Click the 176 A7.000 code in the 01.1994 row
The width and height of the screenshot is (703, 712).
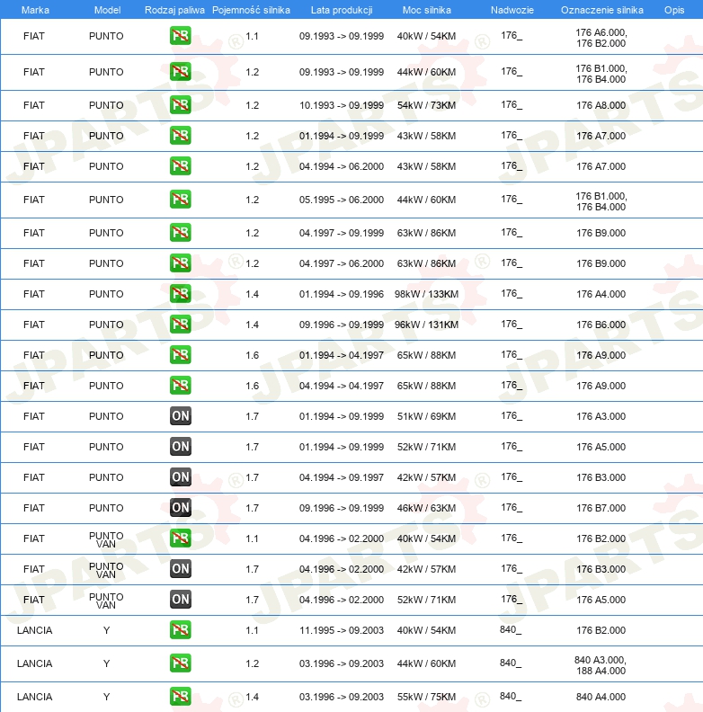point(601,136)
